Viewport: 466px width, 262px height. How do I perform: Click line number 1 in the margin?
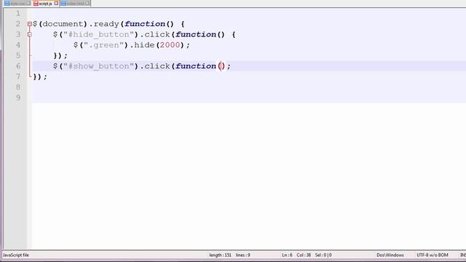click(18, 13)
